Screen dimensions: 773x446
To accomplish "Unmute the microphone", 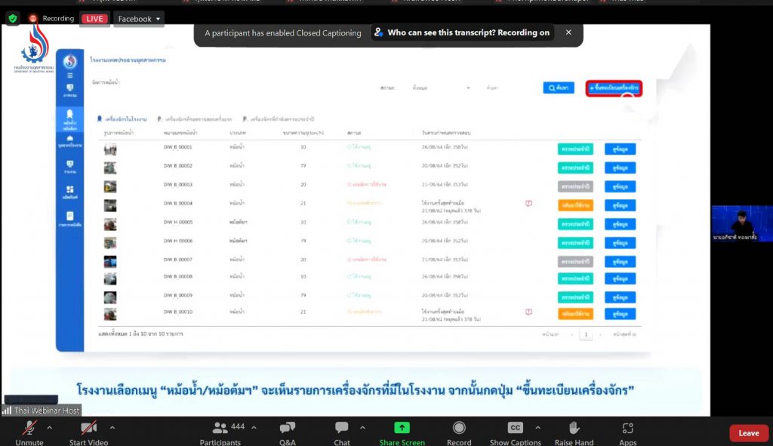I will click(x=29, y=429).
